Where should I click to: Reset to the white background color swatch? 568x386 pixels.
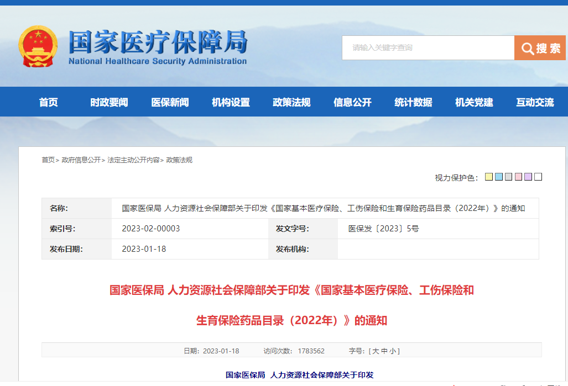tap(538, 177)
